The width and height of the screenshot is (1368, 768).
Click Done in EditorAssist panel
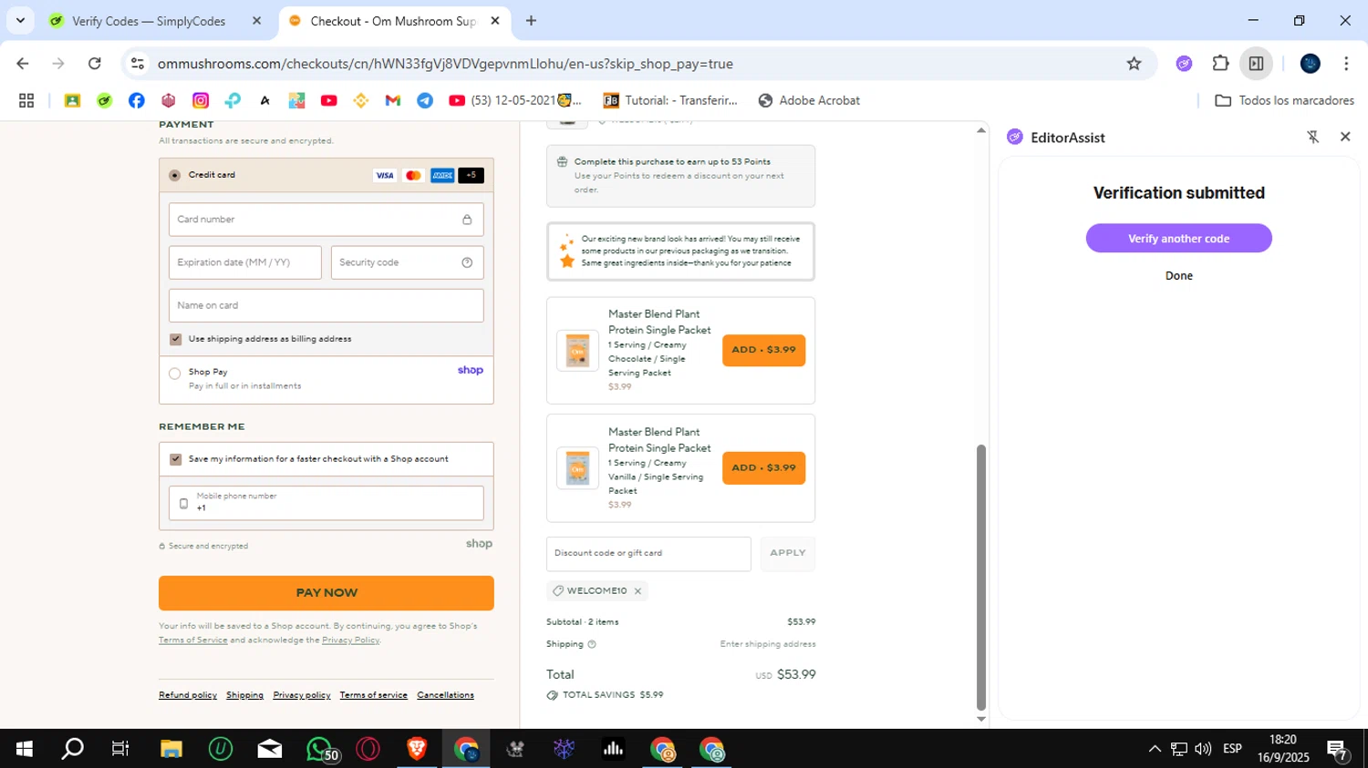coord(1178,276)
